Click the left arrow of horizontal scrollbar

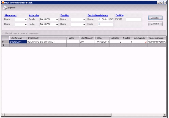(x=3, y=115)
